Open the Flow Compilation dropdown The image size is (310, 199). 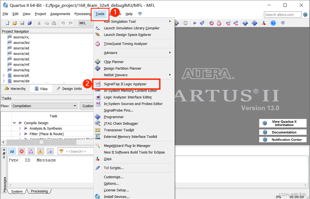(x=44, y=106)
